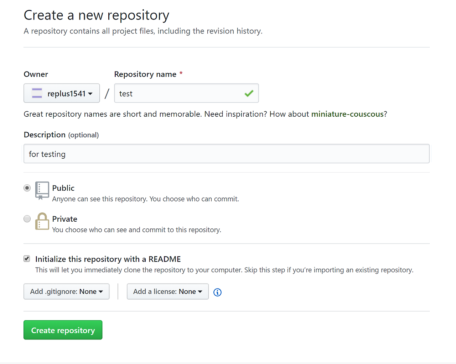Use the miniature-couscous name suggestion

(x=347, y=114)
